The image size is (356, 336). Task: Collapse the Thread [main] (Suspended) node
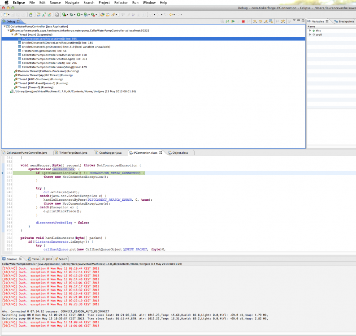[x=13, y=34]
